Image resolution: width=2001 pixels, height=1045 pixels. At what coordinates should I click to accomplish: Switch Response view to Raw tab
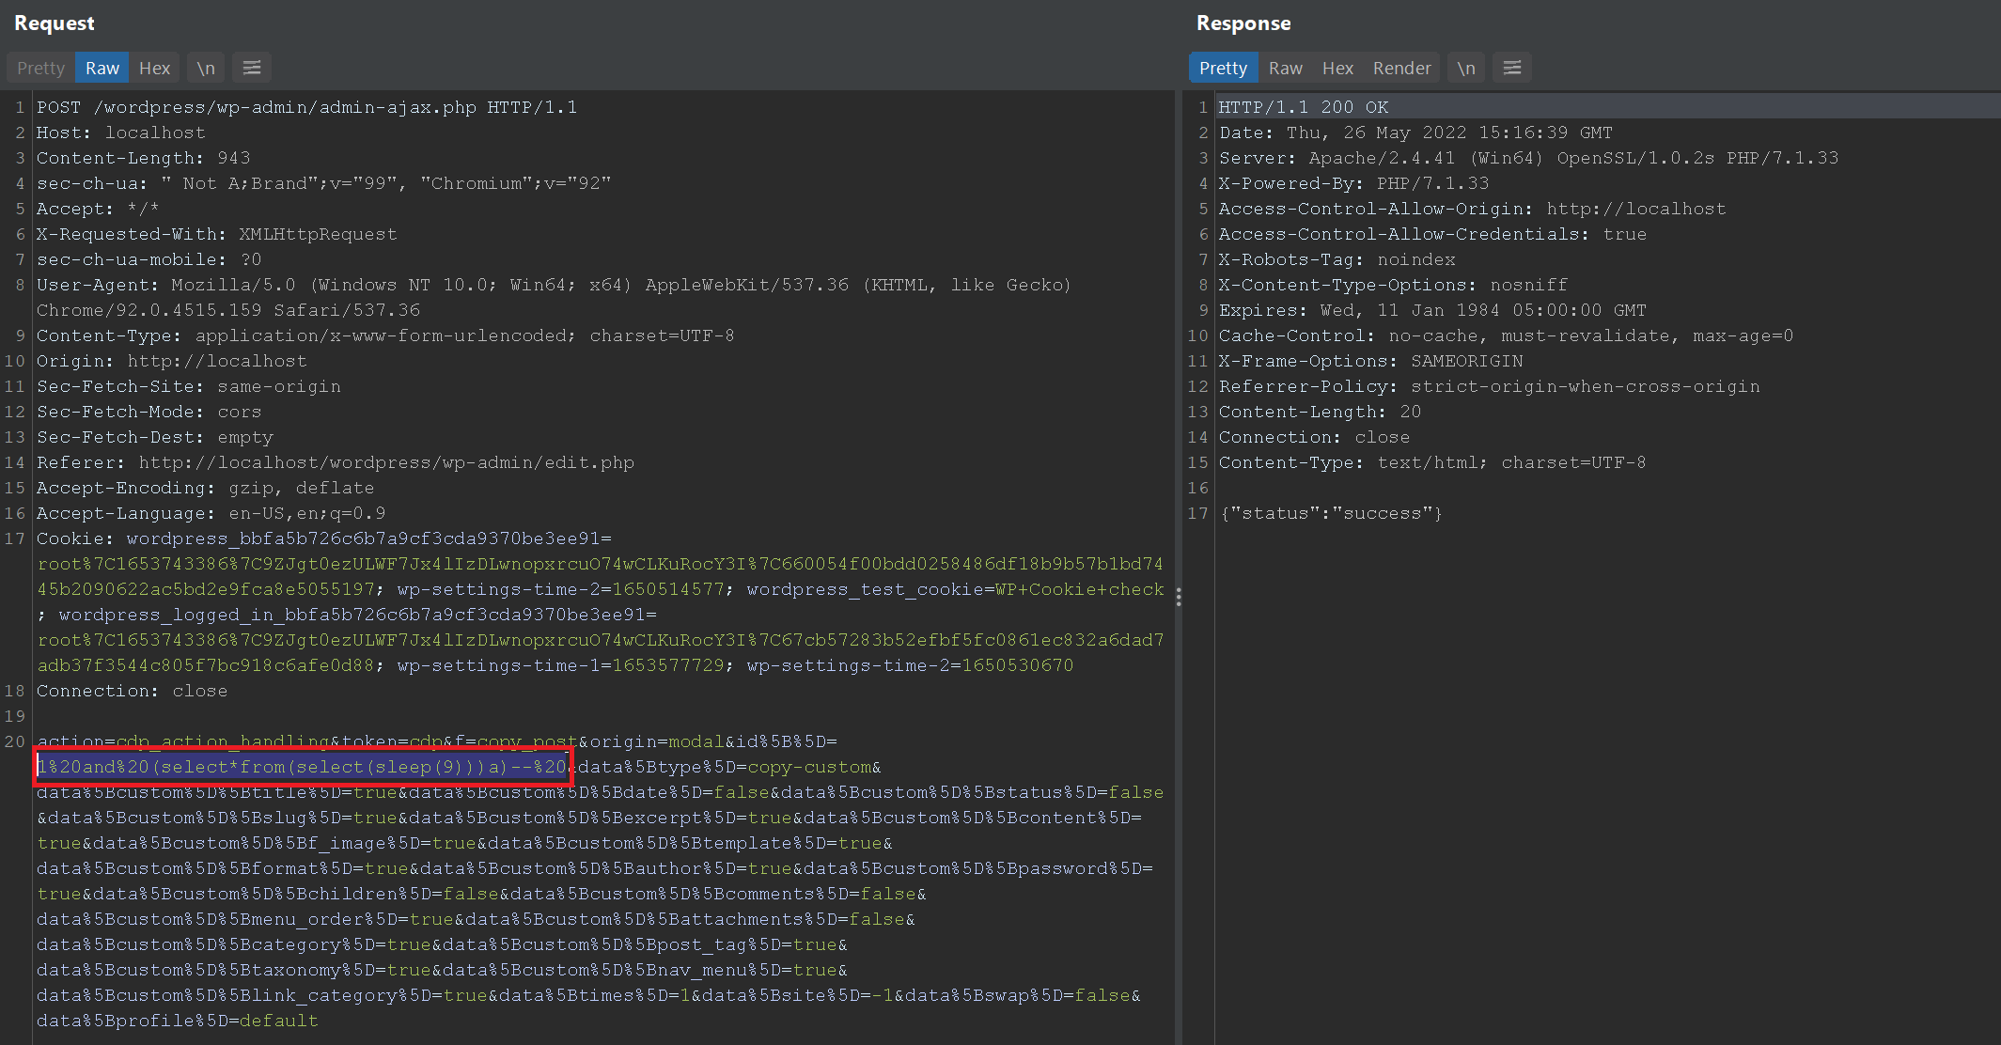(1285, 68)
